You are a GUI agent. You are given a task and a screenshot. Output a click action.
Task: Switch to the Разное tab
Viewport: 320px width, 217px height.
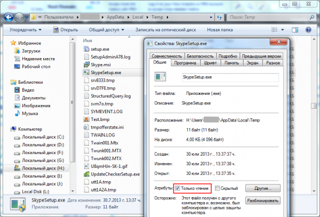tap(273, 63)
